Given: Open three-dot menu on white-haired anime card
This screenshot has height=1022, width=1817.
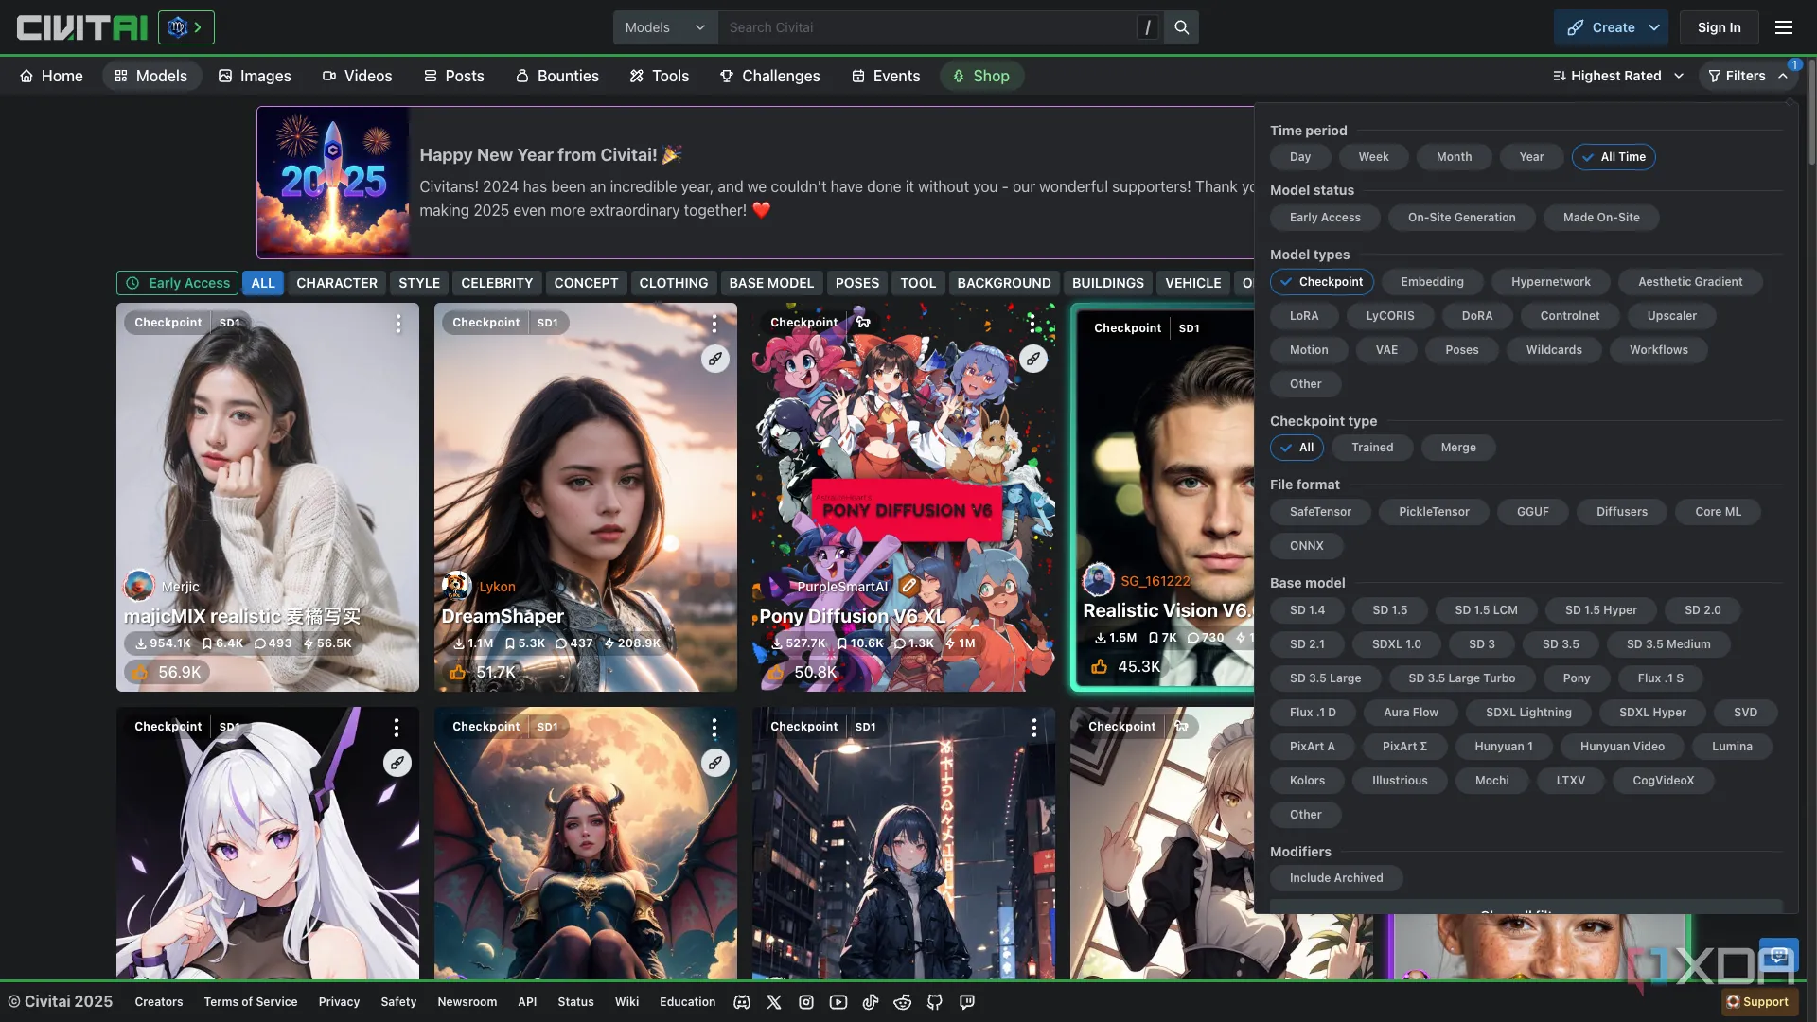Looking at the screenshot, I should pyautogui.click(x=397, y=727).
